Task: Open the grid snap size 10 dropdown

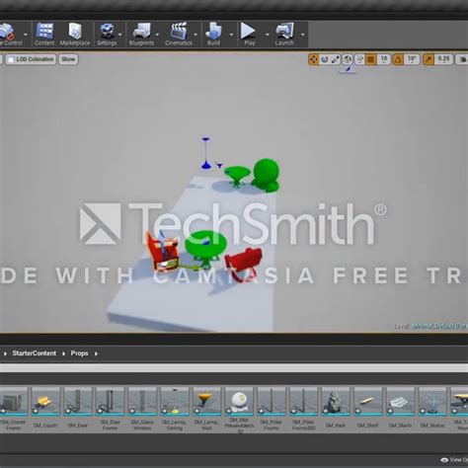Action: pyautogui.click(x=384, y=59)
